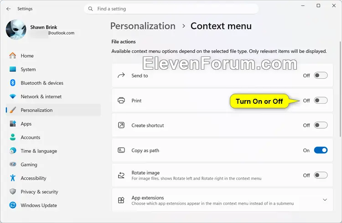Click the search magnifier icon
Screen dimensions: 342x223
pos(90,9)
